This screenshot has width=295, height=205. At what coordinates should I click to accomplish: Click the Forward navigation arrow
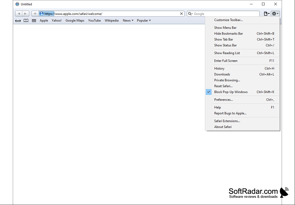tap(26, 14)
